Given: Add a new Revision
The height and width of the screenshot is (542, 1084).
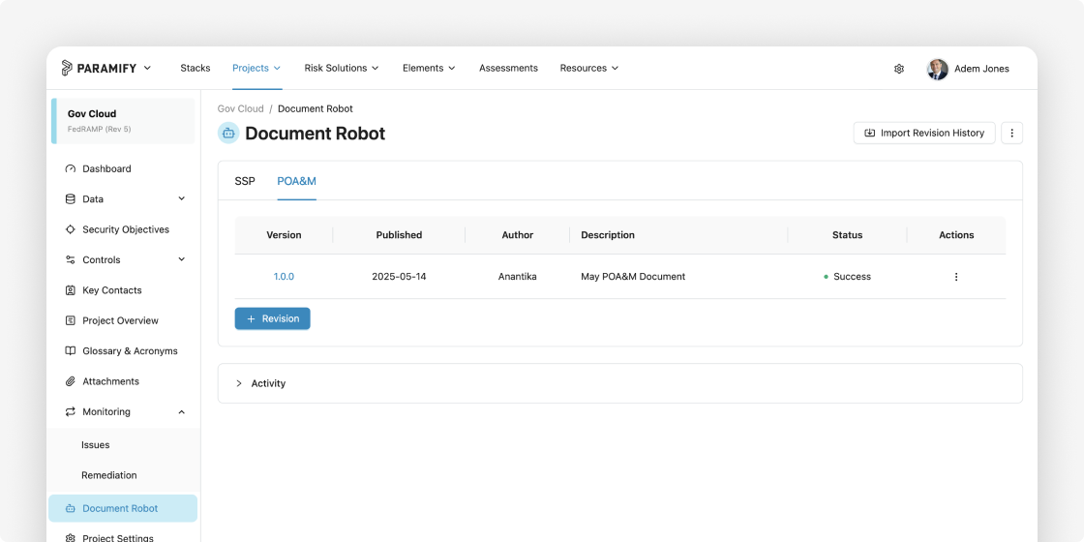Looking at the screenshot, I should click(272, 318).
